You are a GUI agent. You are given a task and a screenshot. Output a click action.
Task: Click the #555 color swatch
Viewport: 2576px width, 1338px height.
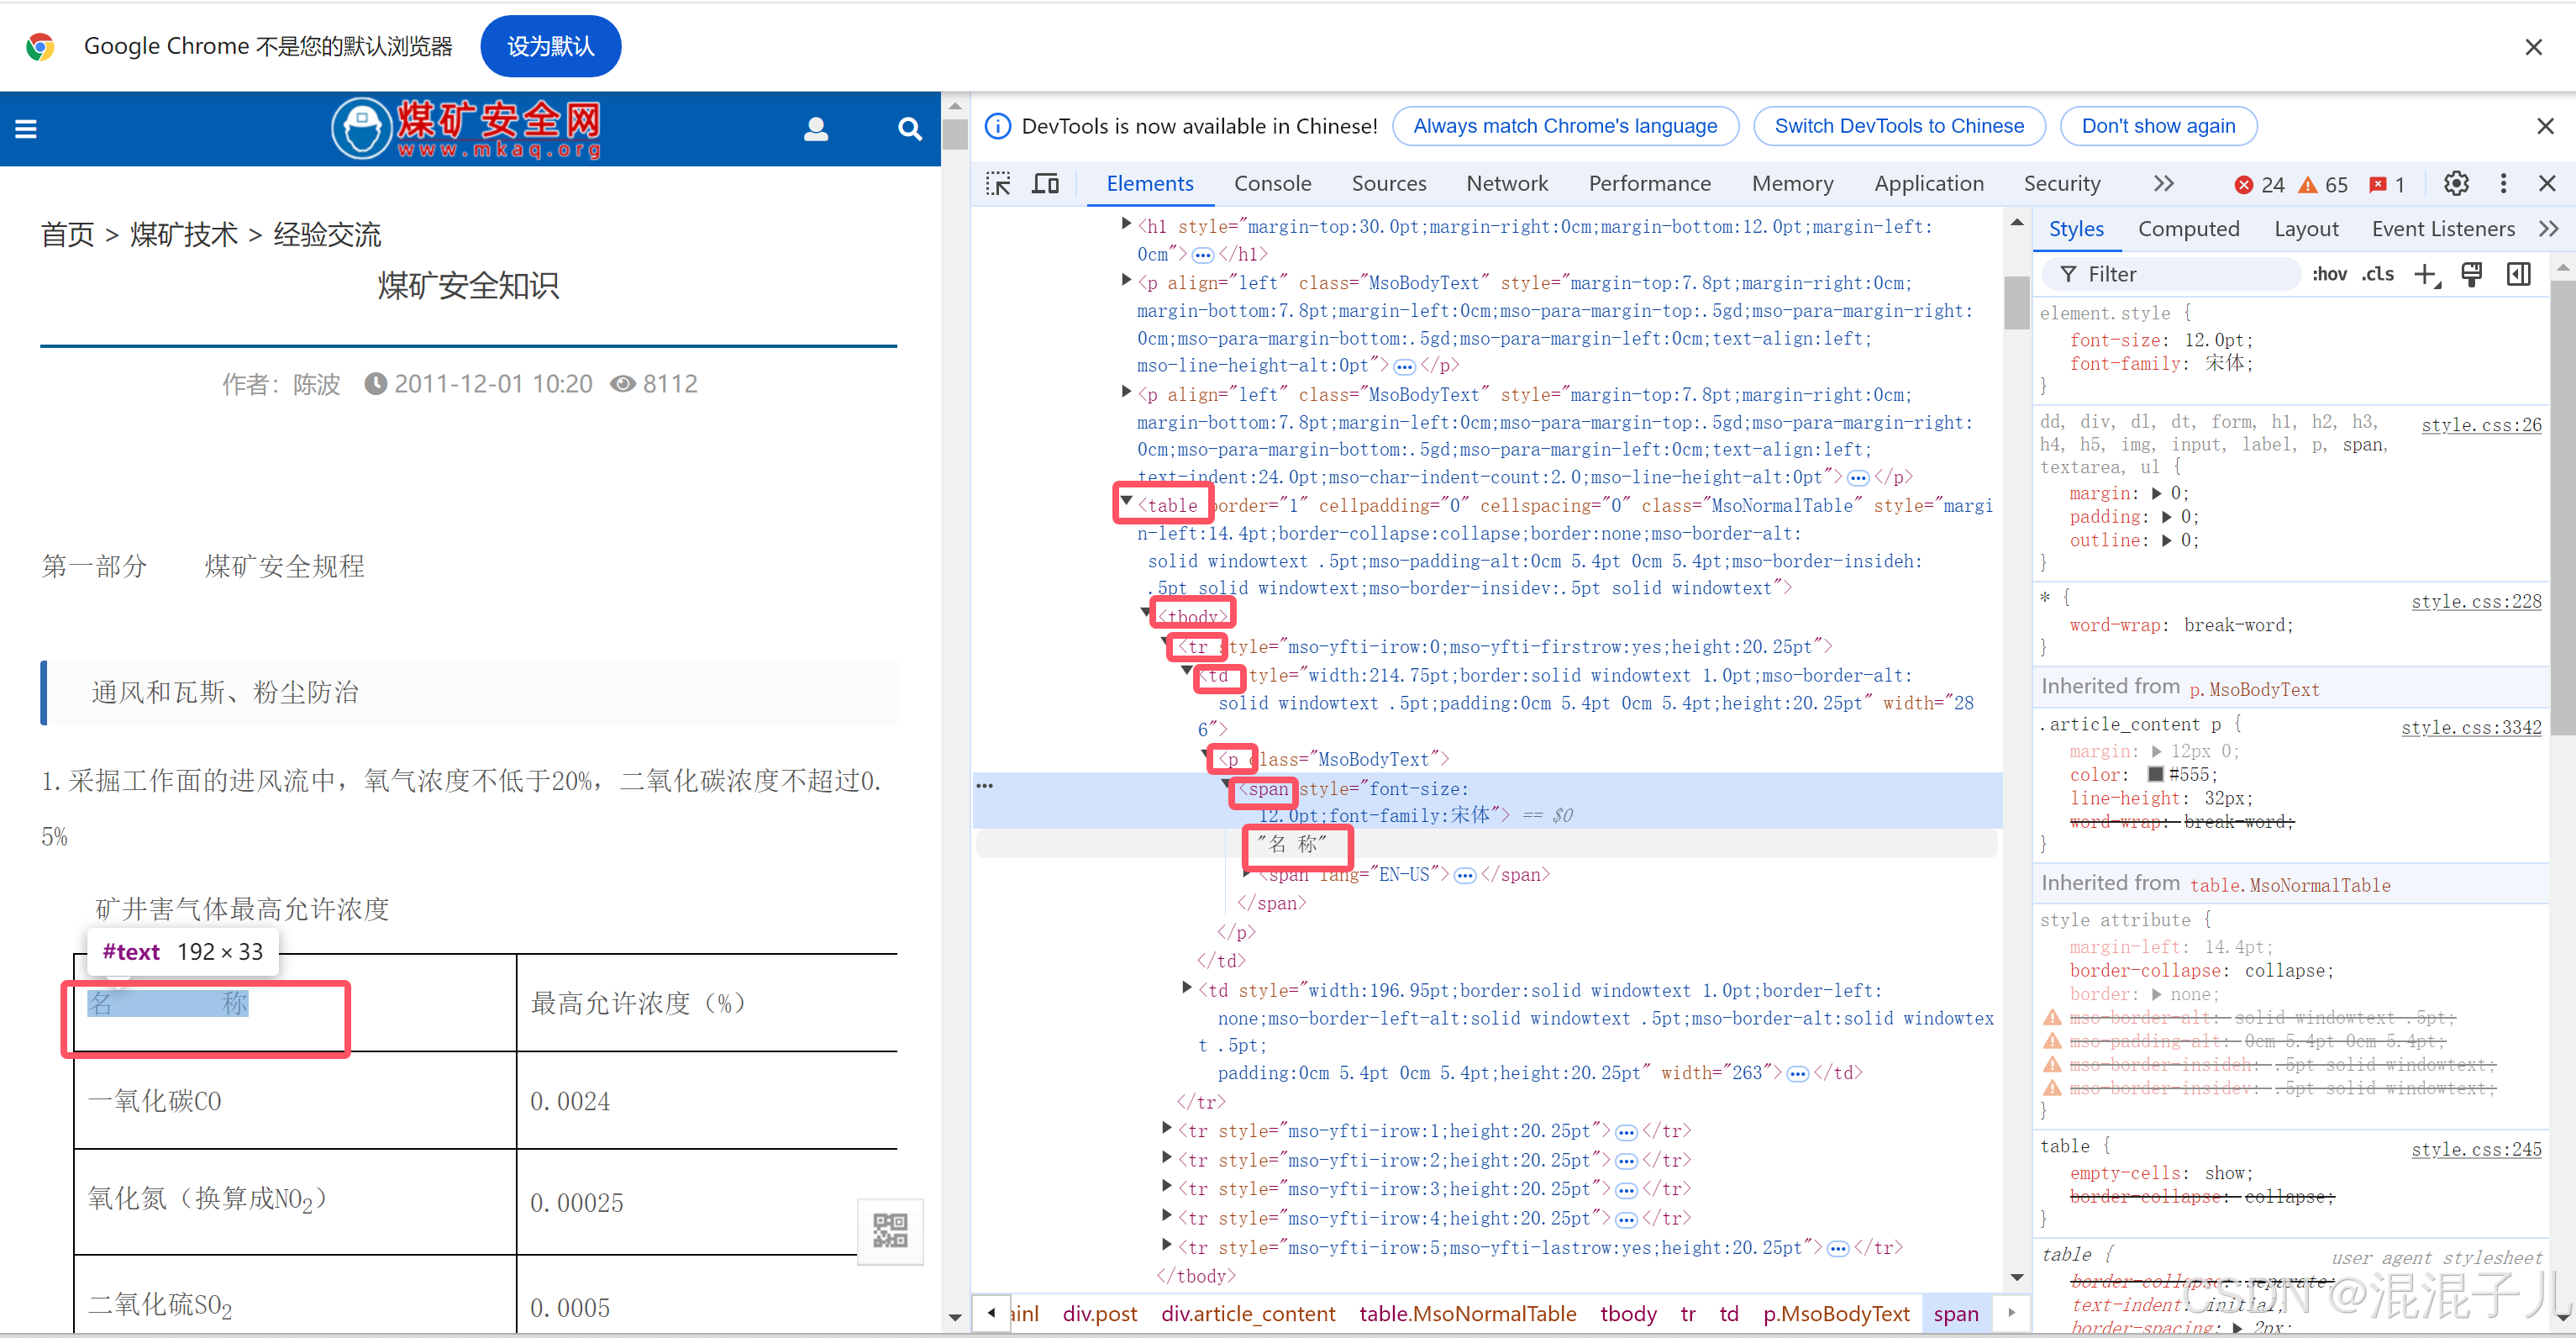2155,775
